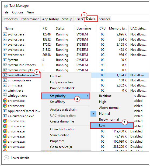Sort by the PID column header
The image size is (150, 166).
[x=47, y=28]
